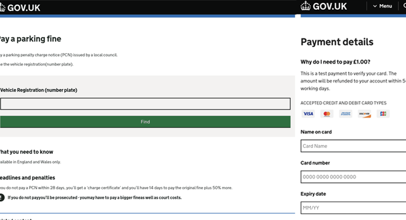Viewport: 406px width, 220px height.
Task: Click the 'Card number' label
Action: [315, 163]
